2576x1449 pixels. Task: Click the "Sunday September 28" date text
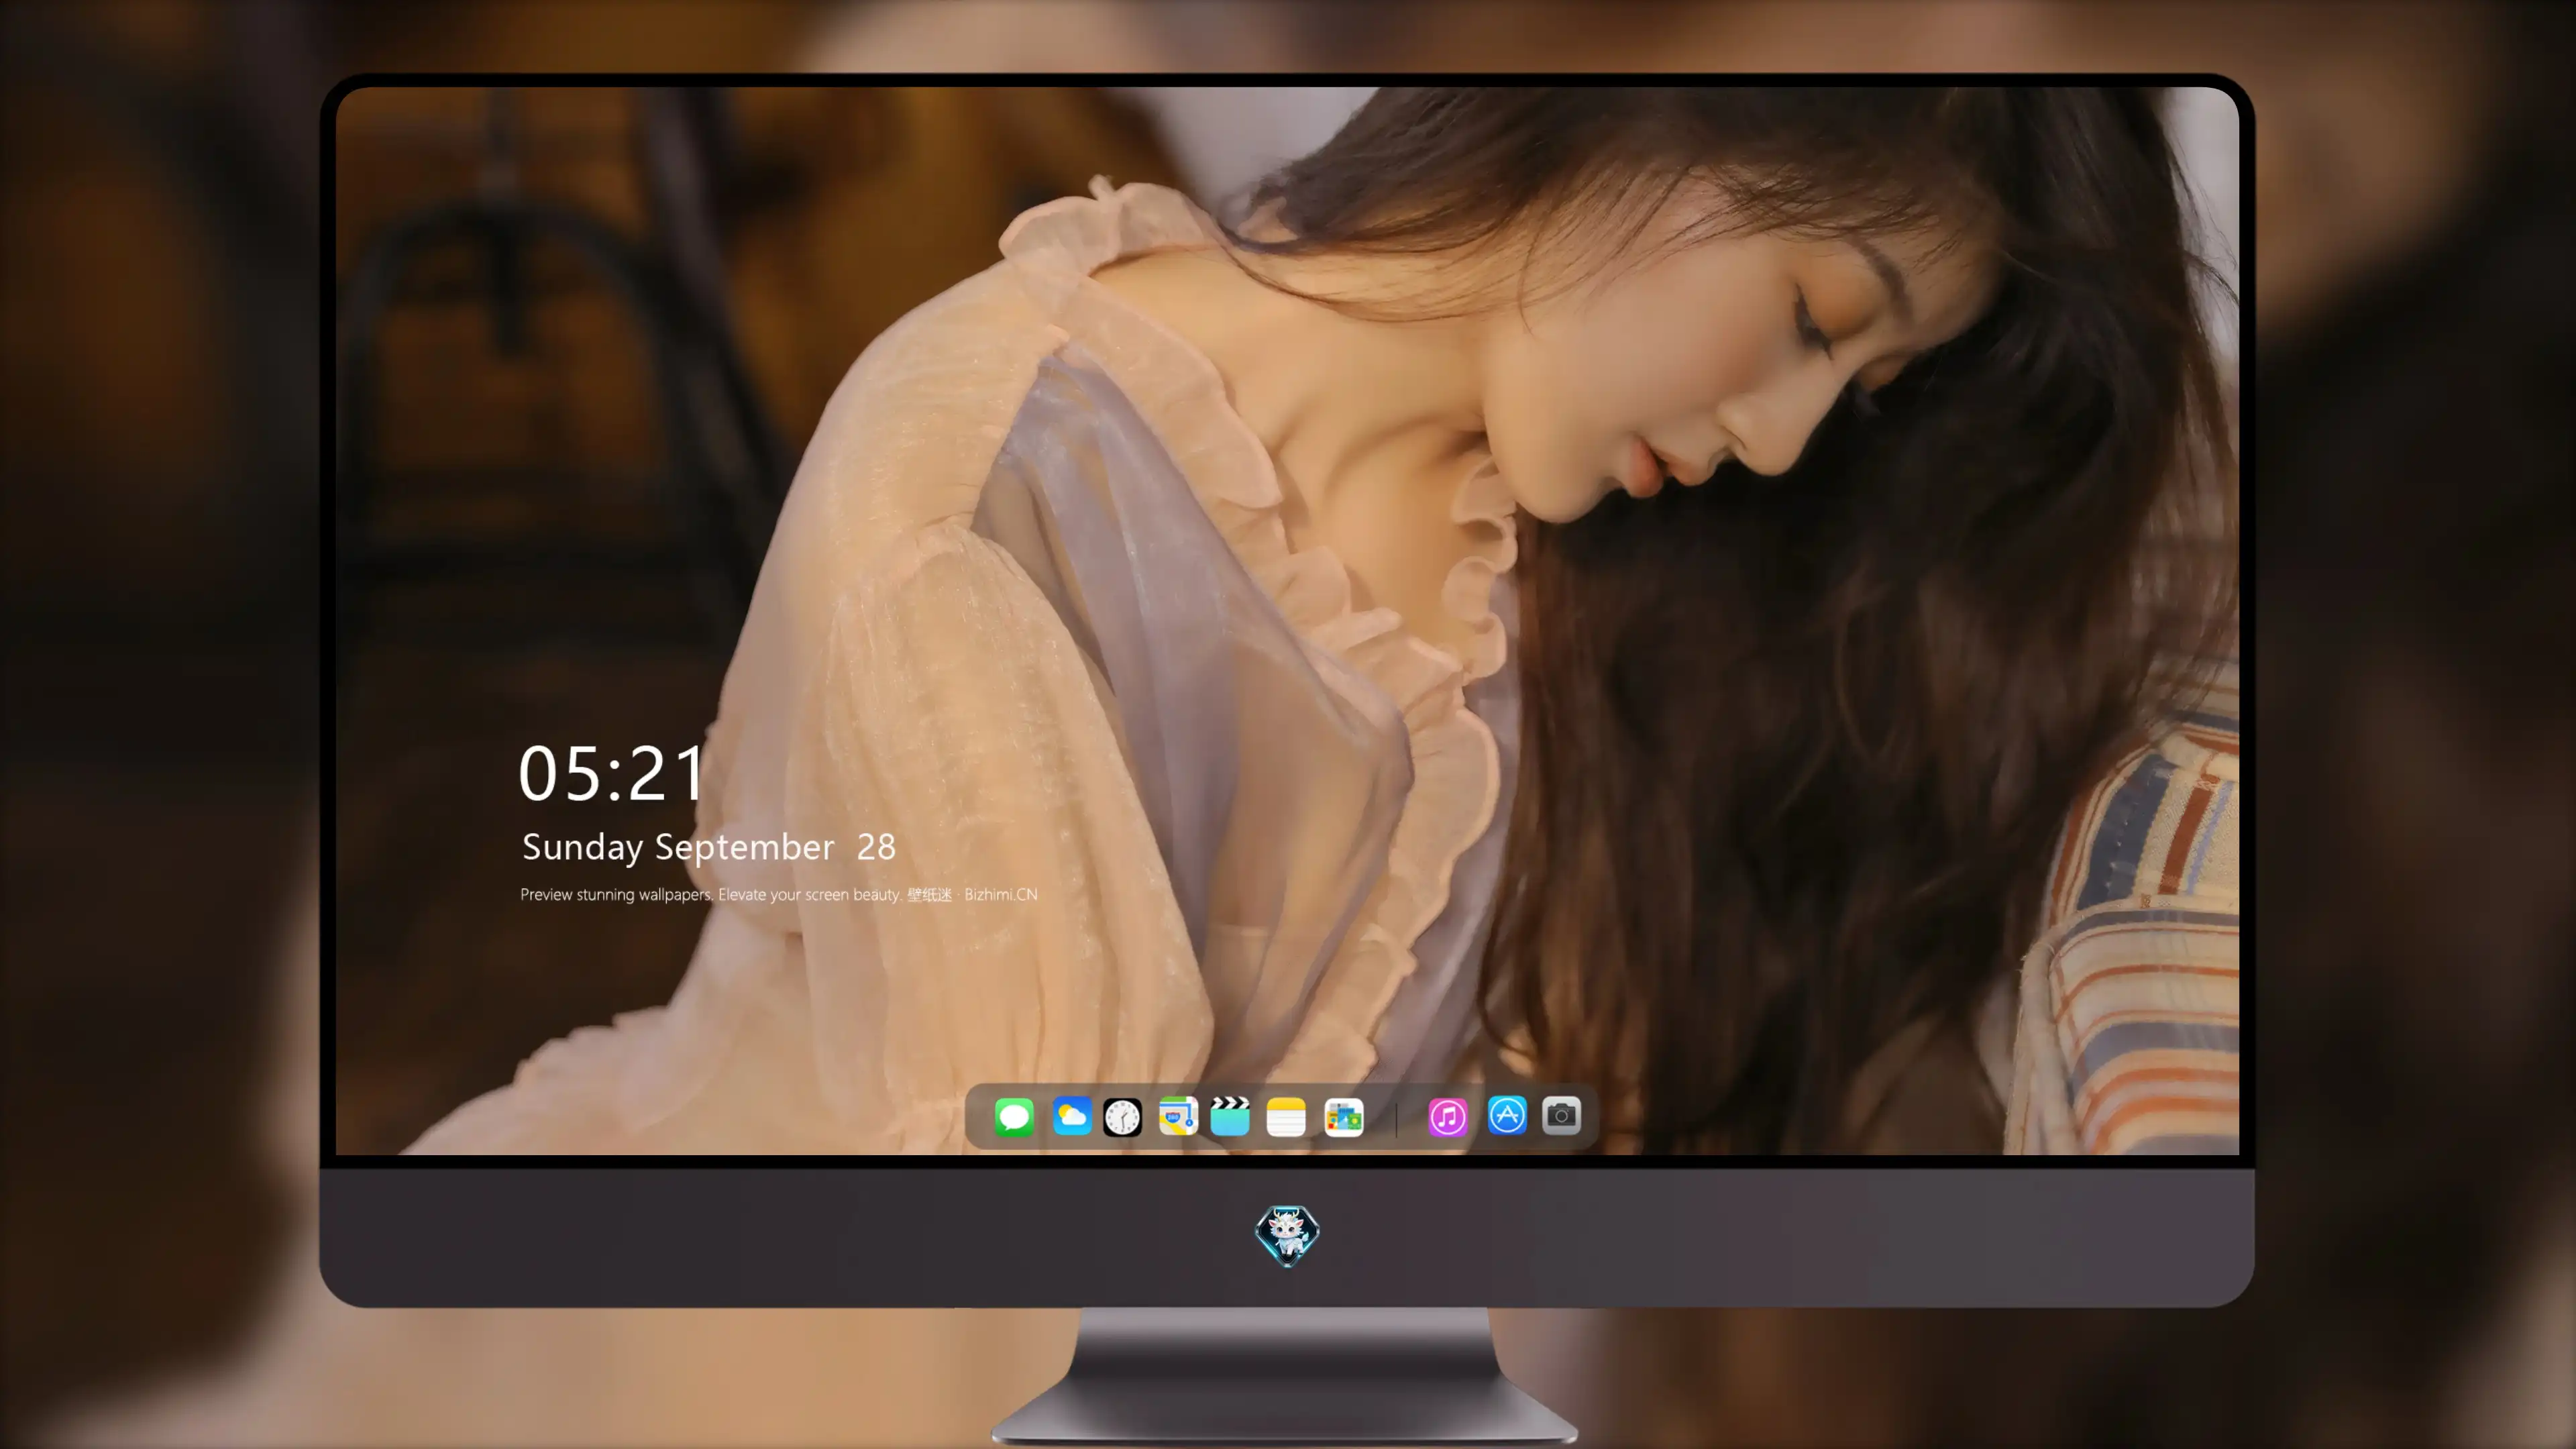tap(709, 847)
